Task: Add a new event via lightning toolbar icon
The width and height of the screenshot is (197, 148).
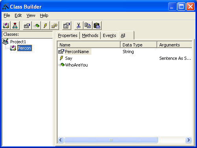Action: click(x=45, y=26)
